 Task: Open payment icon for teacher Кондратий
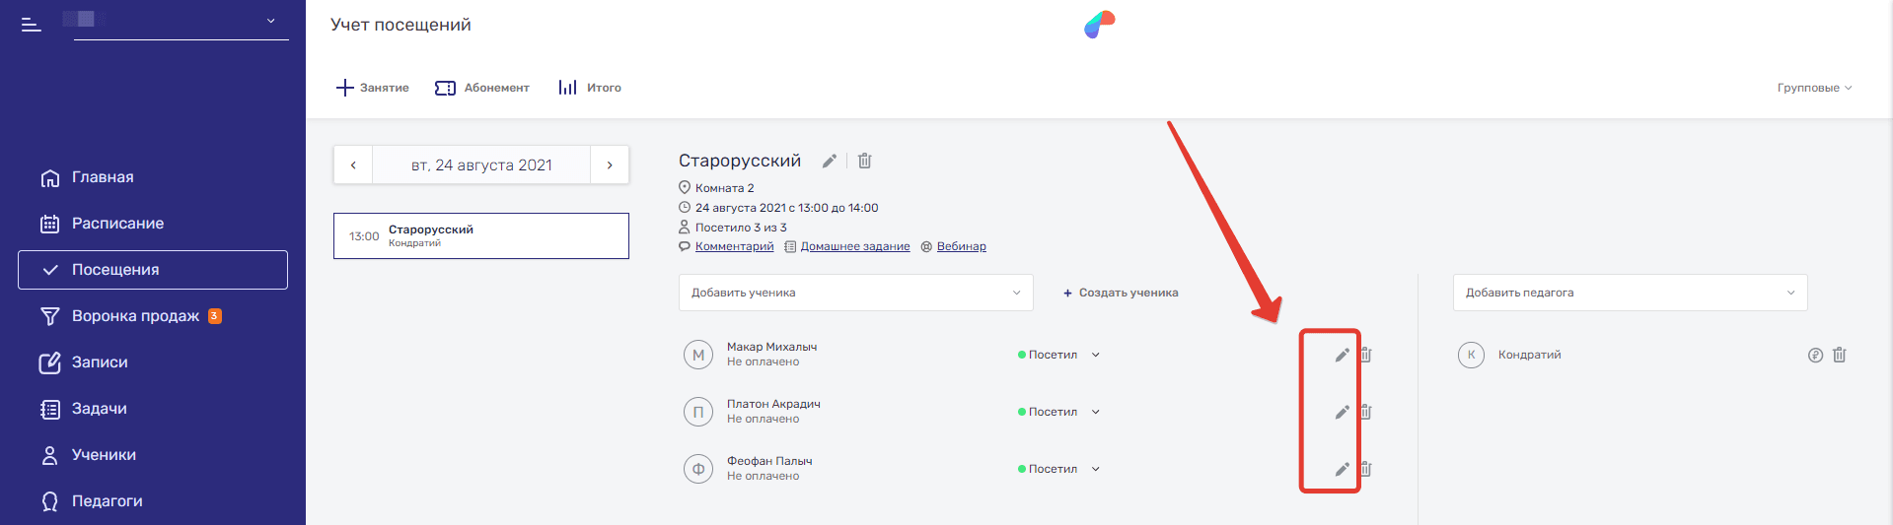(1815, 355)
